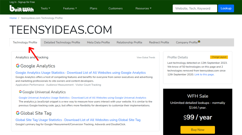Select the Technology Profile tab
This screenshot has width=242, height=135.
(25, 42)
